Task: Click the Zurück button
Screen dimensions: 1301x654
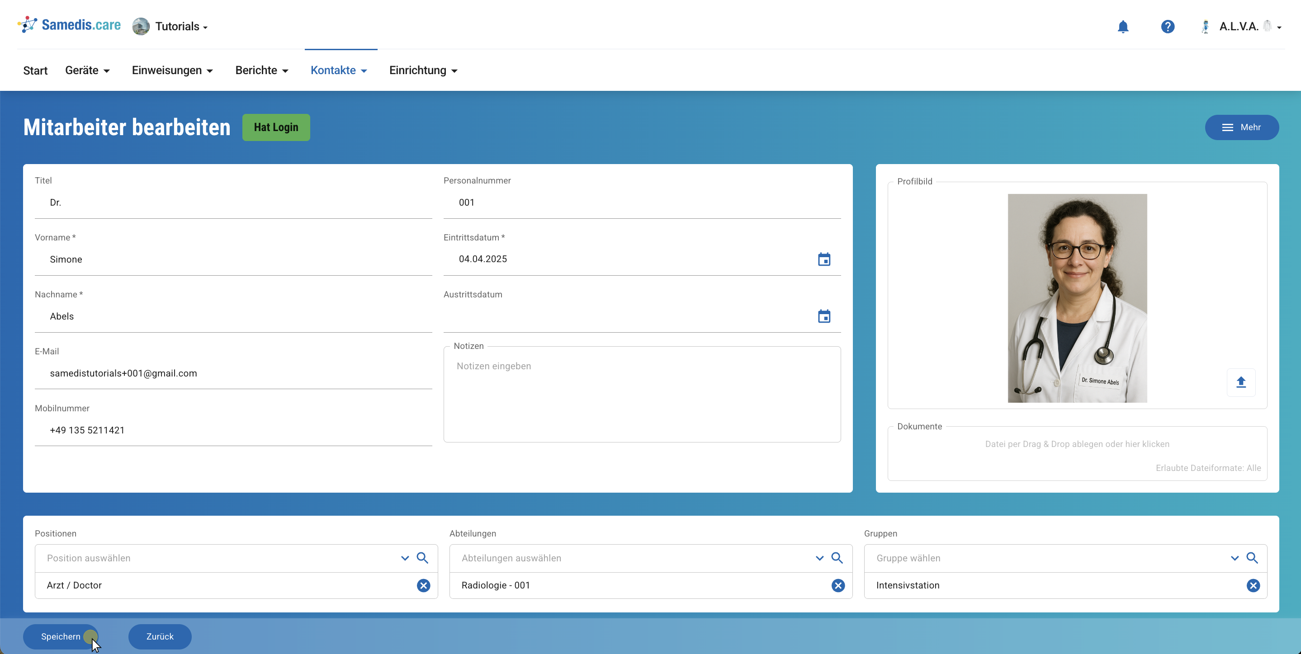Action: [160, 636]
